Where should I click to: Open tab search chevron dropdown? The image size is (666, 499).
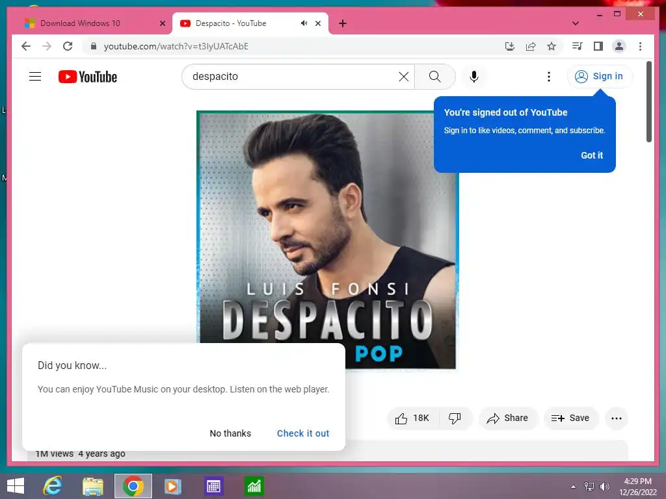coord(576,23)
